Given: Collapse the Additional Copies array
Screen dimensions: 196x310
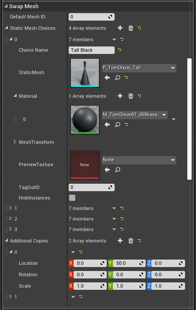Looking at the screenshot, I should click(7, 240).
